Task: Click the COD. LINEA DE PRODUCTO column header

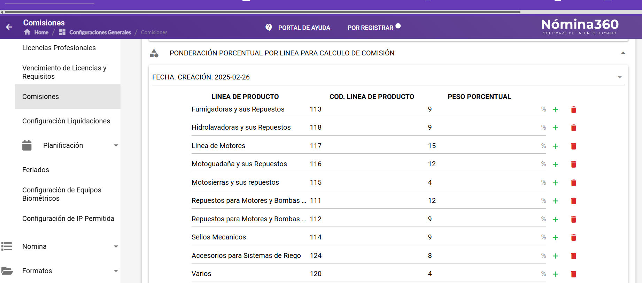Action: tap(372, 97)
